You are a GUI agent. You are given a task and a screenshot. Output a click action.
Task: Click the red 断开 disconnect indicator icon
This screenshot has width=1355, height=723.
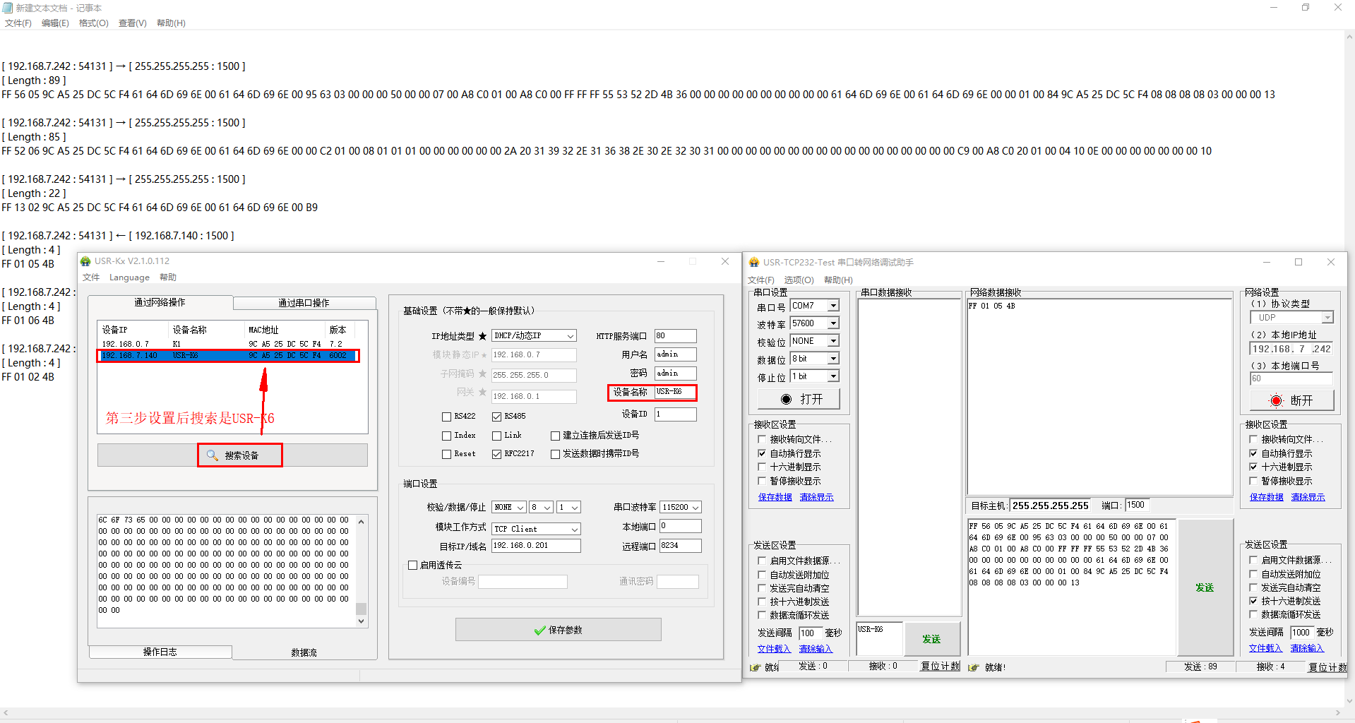1276,401
